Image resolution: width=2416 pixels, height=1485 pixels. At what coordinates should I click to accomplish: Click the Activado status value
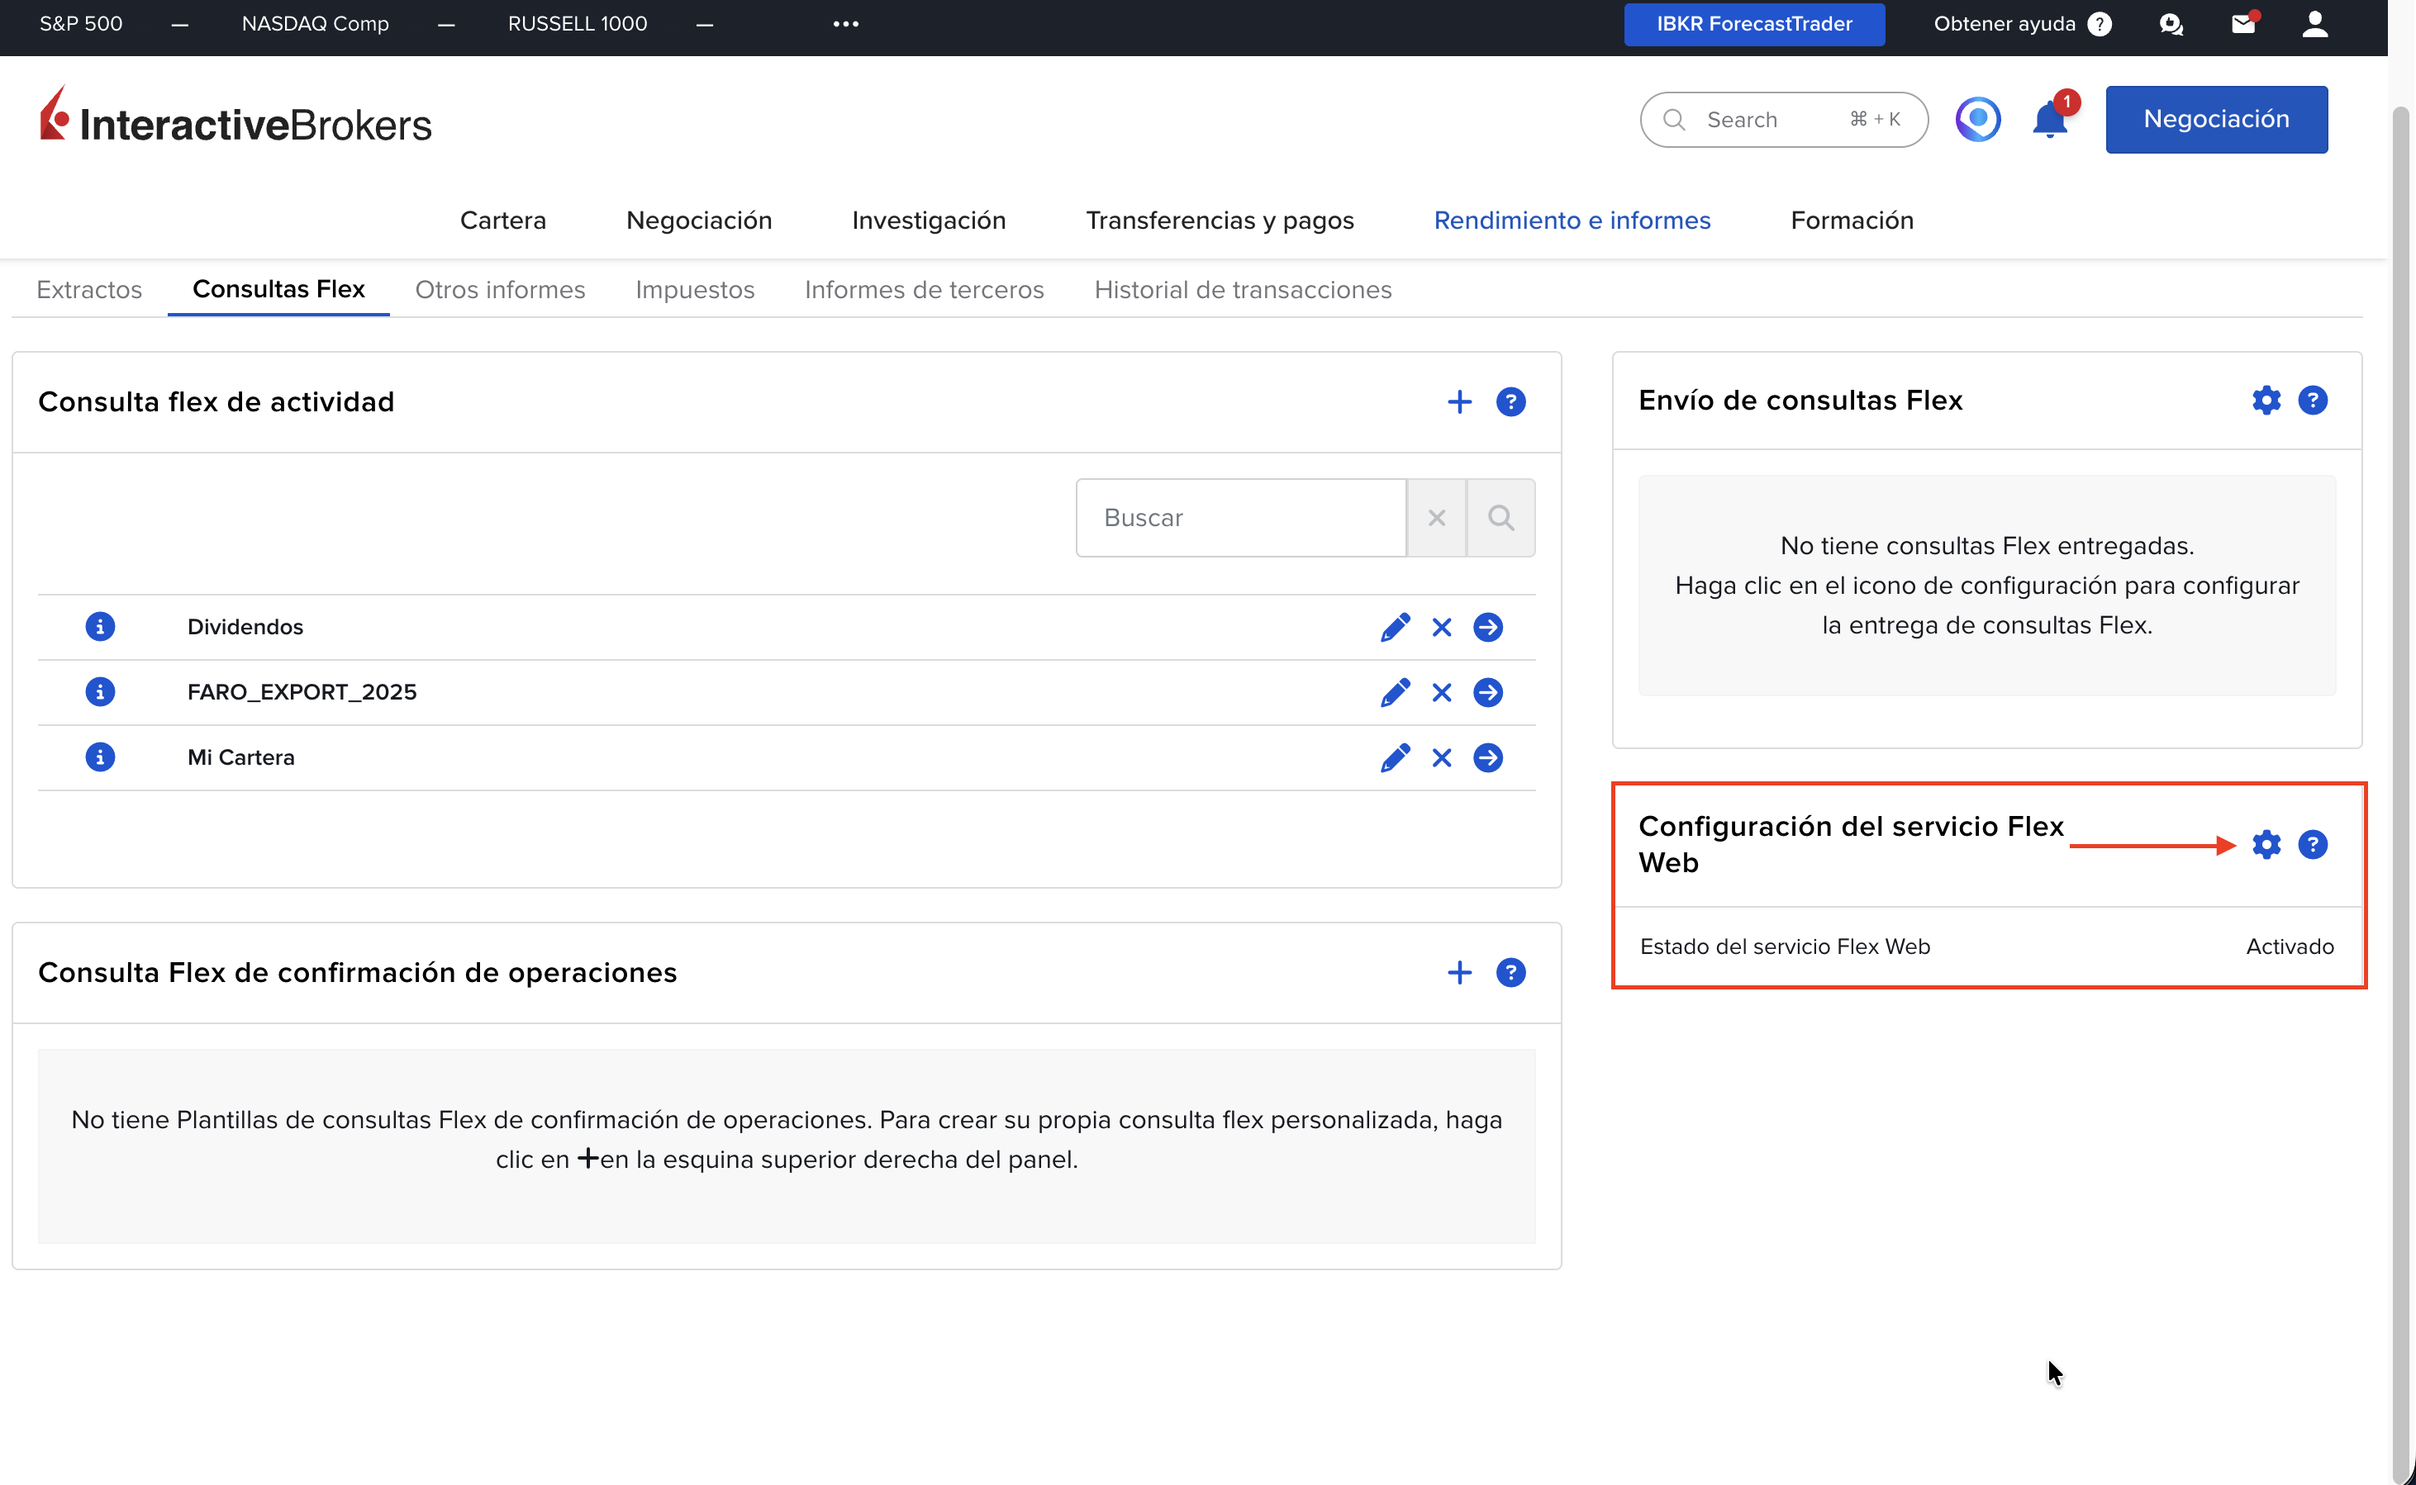point(2290,947)
